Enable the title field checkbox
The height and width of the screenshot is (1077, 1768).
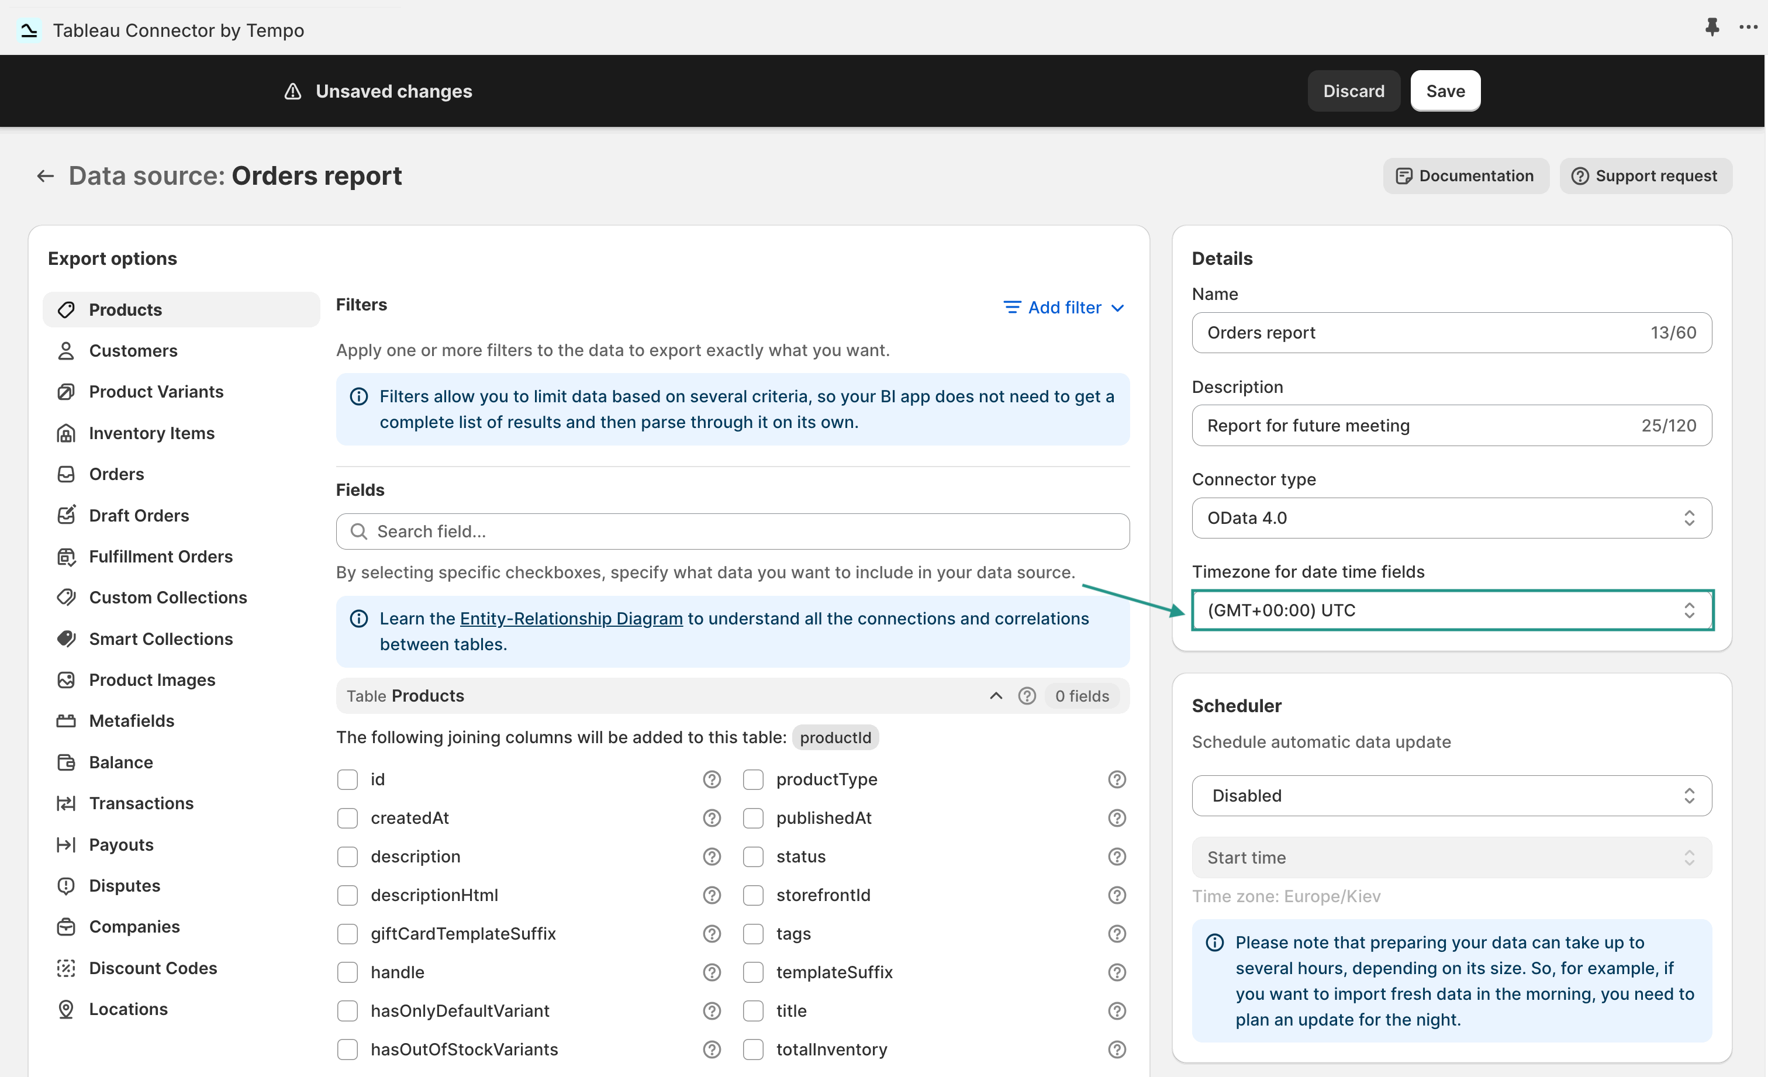(x=752, y=1011)
